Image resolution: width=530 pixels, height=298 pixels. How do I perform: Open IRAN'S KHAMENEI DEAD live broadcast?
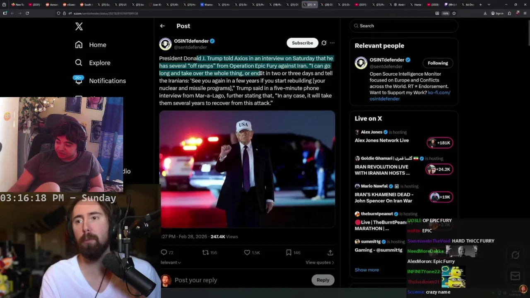(x=384, y=197)
